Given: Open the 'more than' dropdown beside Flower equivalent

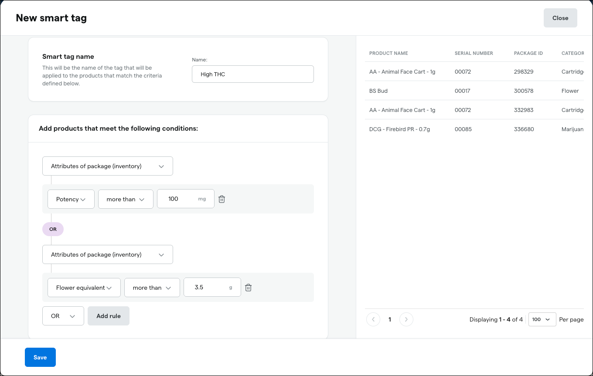Looking at the screenshot, I should pyautogui.click(x=152, y=287).
